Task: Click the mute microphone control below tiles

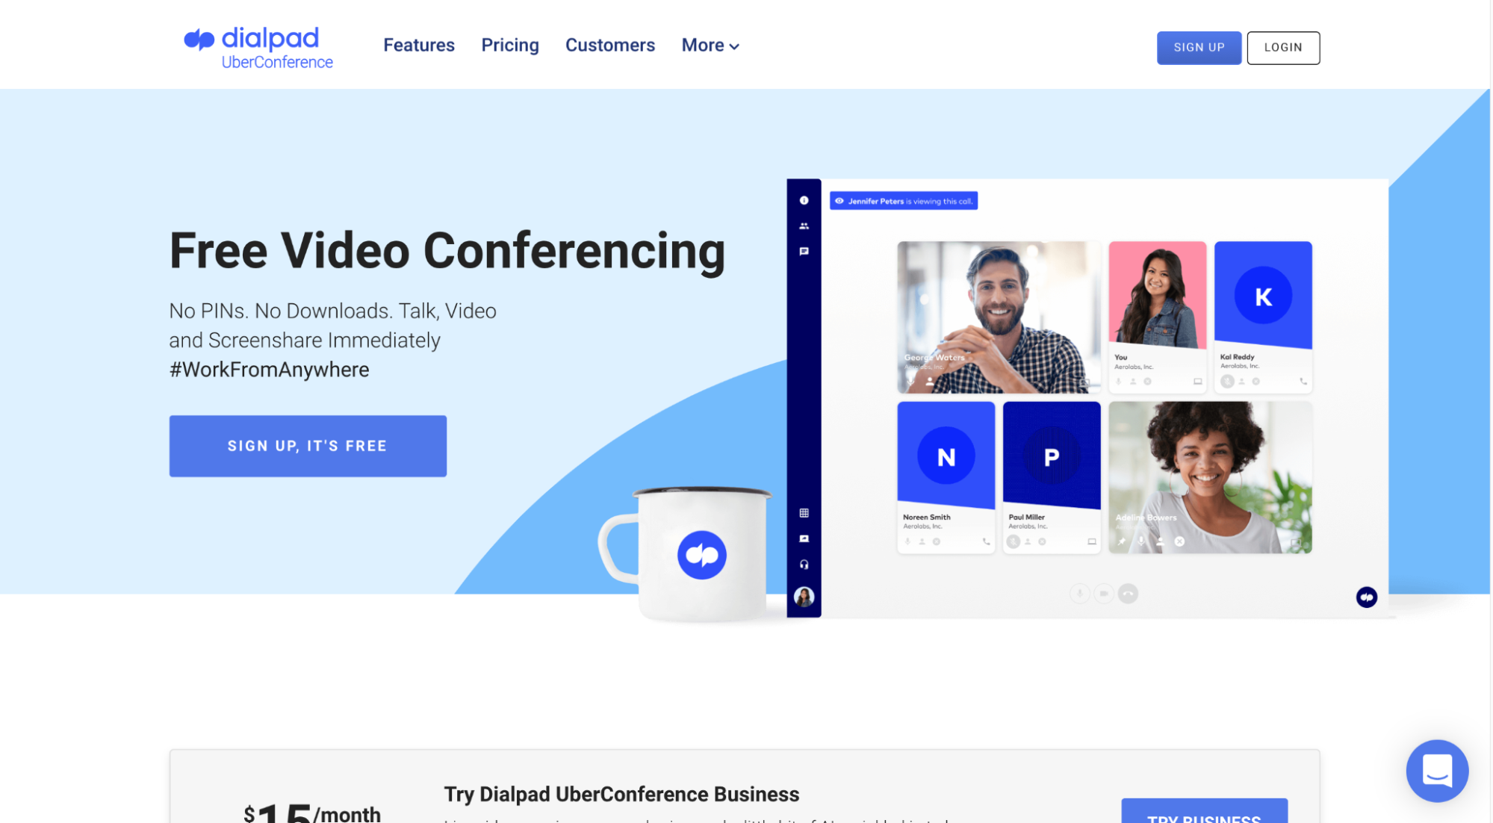Action: [1079, 594]
